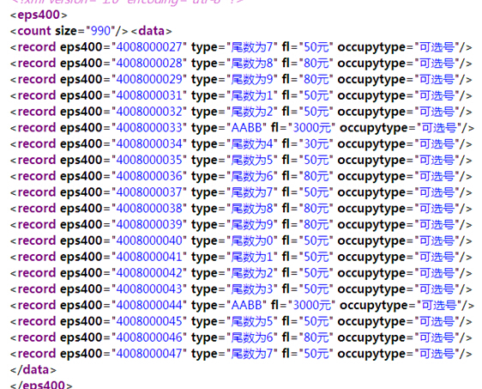
Task: Select AABB type of record 4008000044
Action: (246, 306)
